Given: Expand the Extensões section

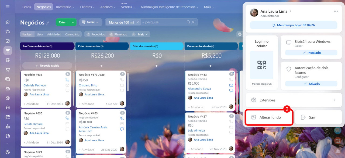Looking at the screenshot, I should [x=294, y=100].
